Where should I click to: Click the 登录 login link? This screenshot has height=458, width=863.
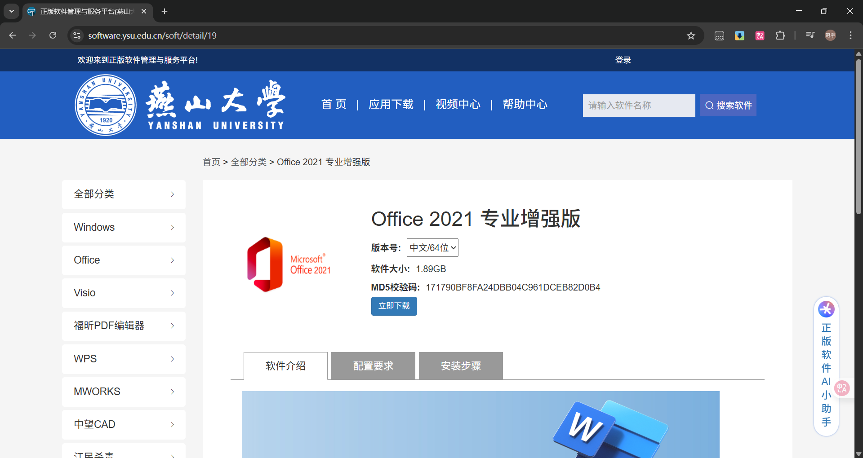tap(622, 60)
